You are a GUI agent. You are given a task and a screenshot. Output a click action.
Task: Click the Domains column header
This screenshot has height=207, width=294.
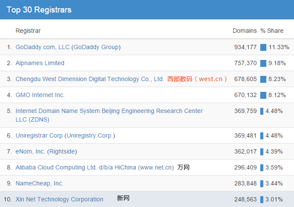pos(244,31)
